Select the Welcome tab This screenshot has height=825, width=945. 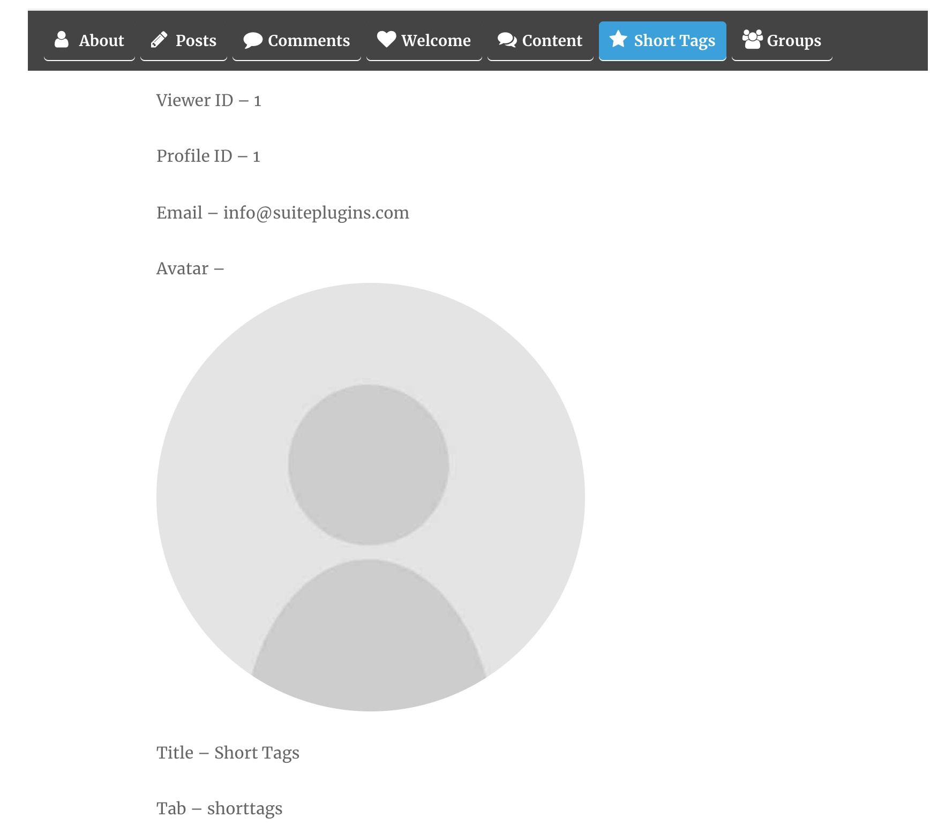click(x=424, y=41)
